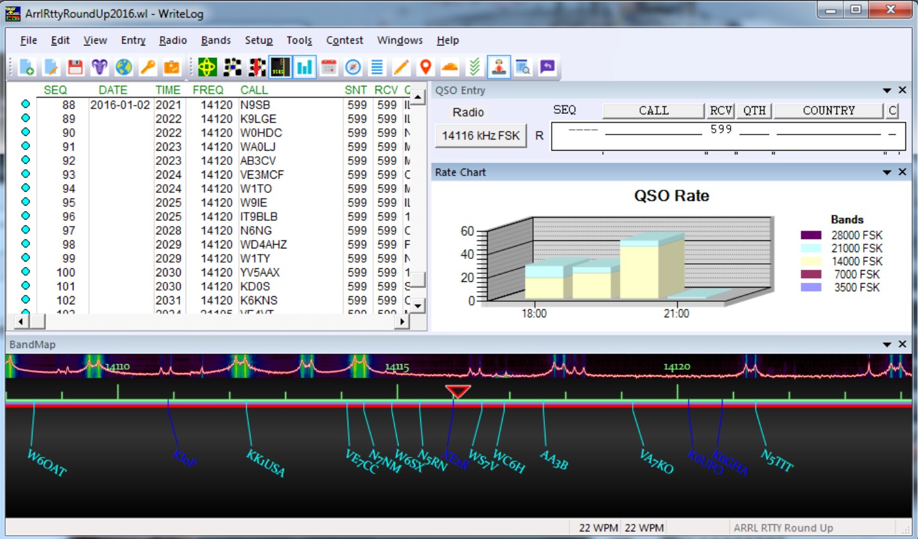Open the Bands menu

216,40
